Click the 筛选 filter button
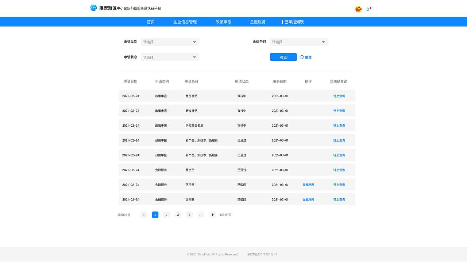467x262 pixels. point(283,57)
